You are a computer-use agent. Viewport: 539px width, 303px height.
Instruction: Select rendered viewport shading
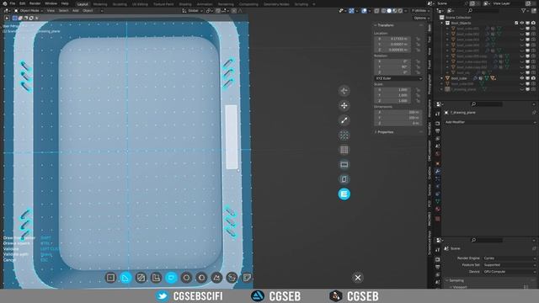click(x=400, y=11)
